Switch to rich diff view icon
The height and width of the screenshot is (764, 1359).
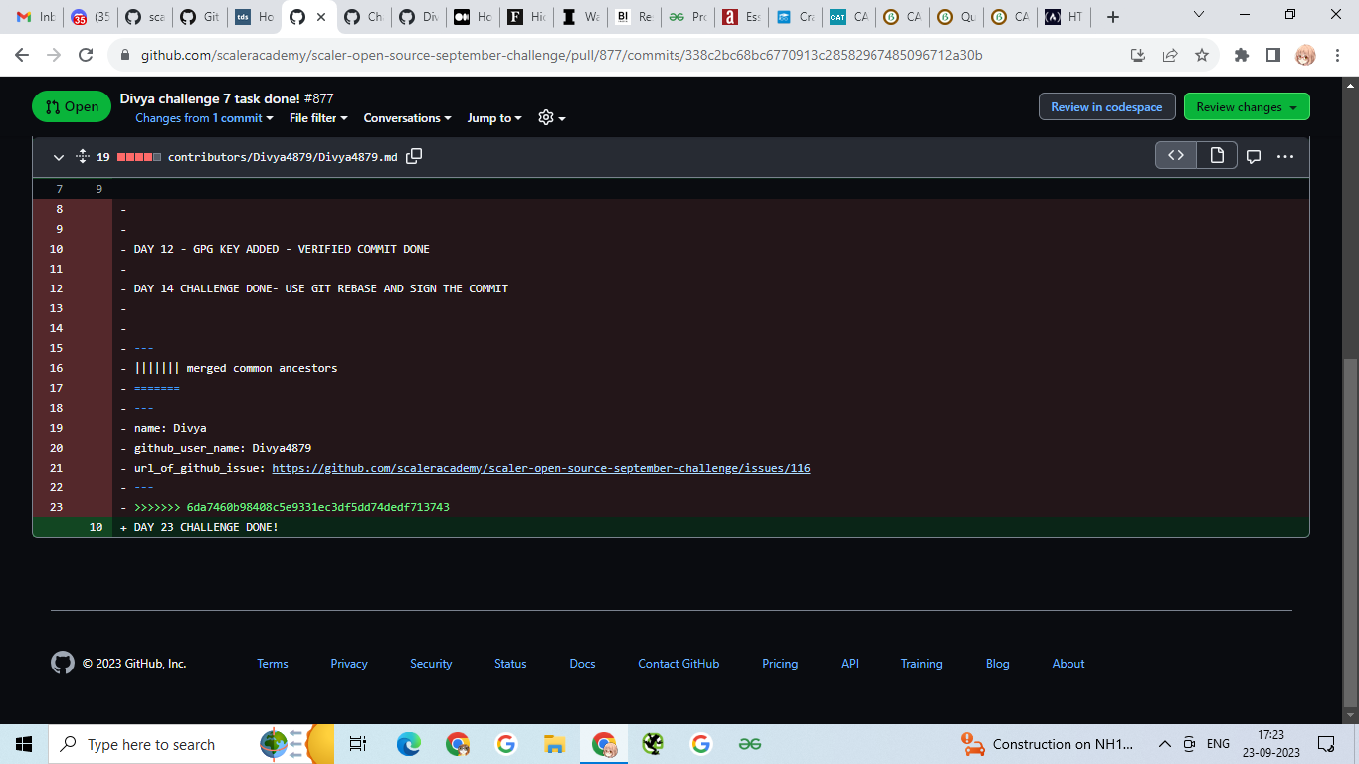click(x=1216, y=155)
